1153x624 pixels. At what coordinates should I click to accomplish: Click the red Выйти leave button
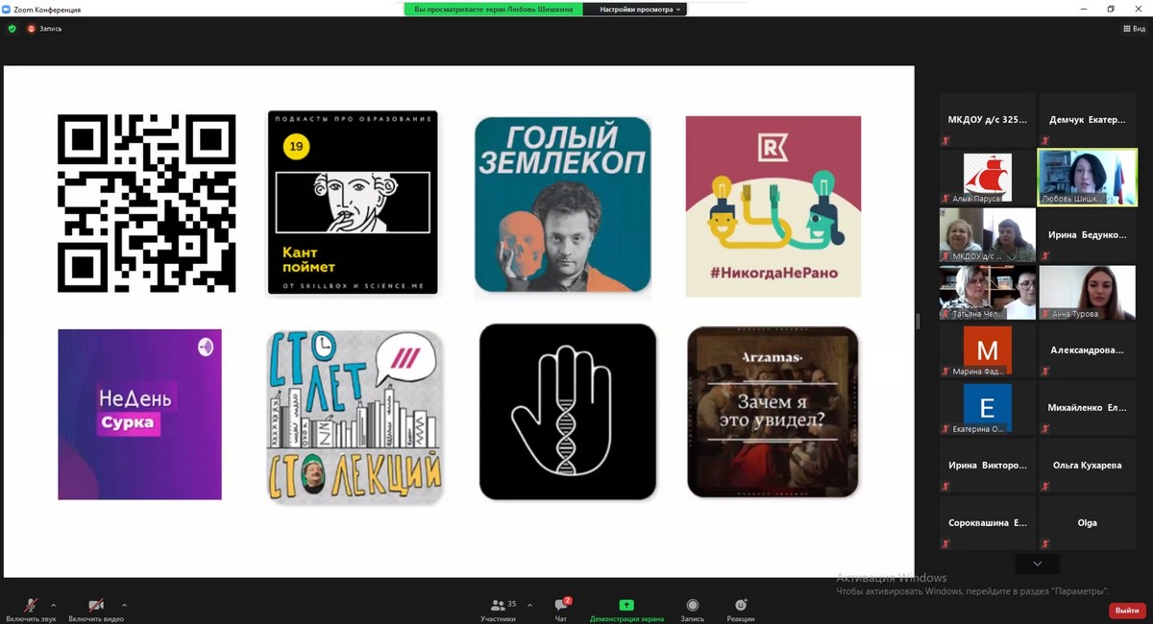(1126, 611)
